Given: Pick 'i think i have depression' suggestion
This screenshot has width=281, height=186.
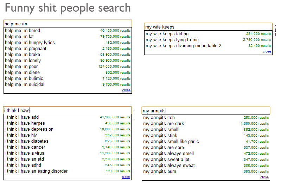Looking at the screenshot, I should tap(29, 129).
